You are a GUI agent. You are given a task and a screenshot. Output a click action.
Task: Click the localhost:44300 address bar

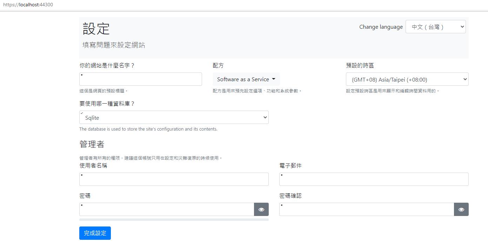28,5
